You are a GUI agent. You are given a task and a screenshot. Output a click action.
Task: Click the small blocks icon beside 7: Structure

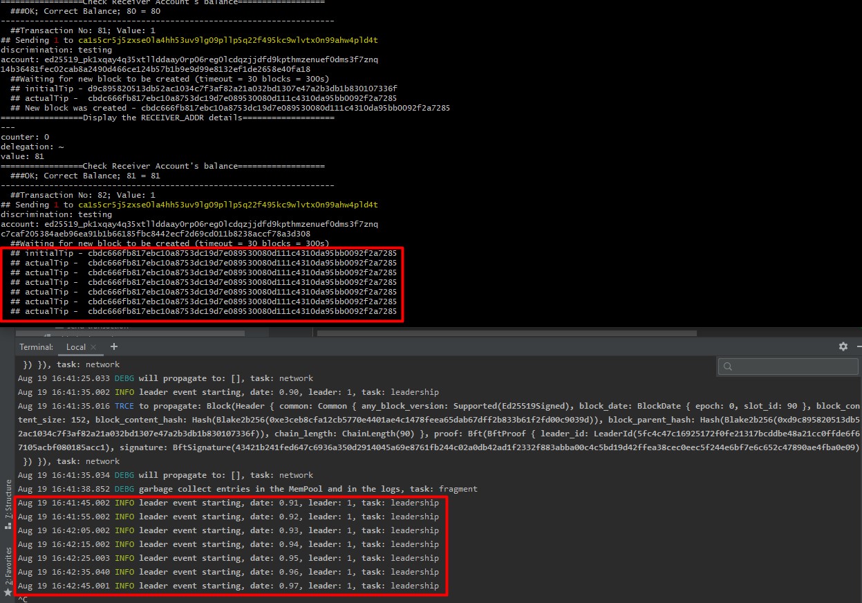[x=8, y=525]
